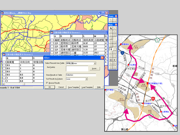Activate the Zoom-out magnifier tool
The height and width of the screenshot is (135, 180).
(115, 42)
